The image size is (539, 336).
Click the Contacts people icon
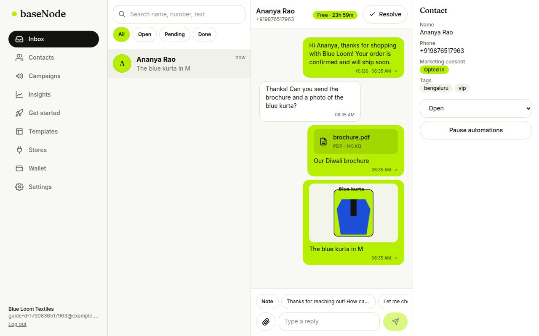click(x=19, y=58)
